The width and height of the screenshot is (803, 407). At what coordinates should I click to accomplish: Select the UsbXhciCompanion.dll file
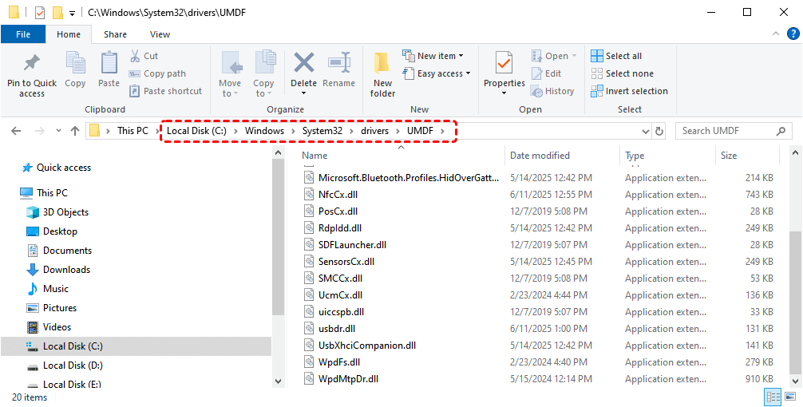click(x=366, y=346)
